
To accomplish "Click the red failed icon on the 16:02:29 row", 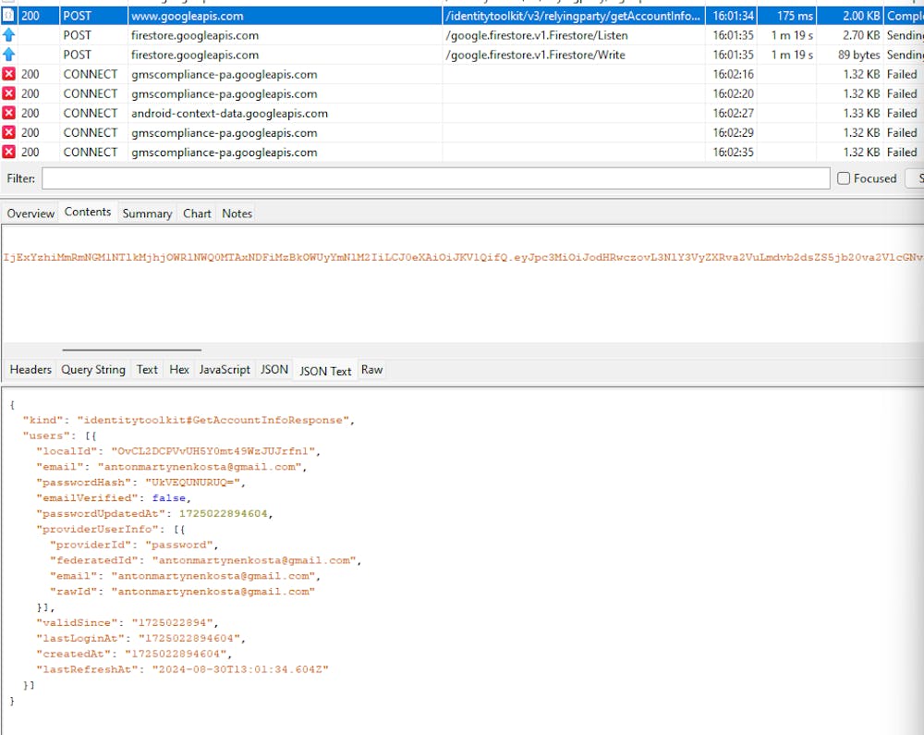I will 8,132.
